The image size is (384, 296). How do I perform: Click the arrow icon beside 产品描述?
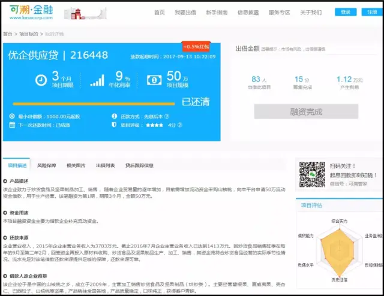tap(5, 181)
